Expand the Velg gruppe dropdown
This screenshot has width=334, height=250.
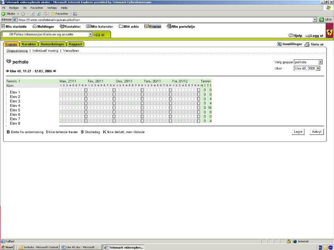(x=320, y=62)
